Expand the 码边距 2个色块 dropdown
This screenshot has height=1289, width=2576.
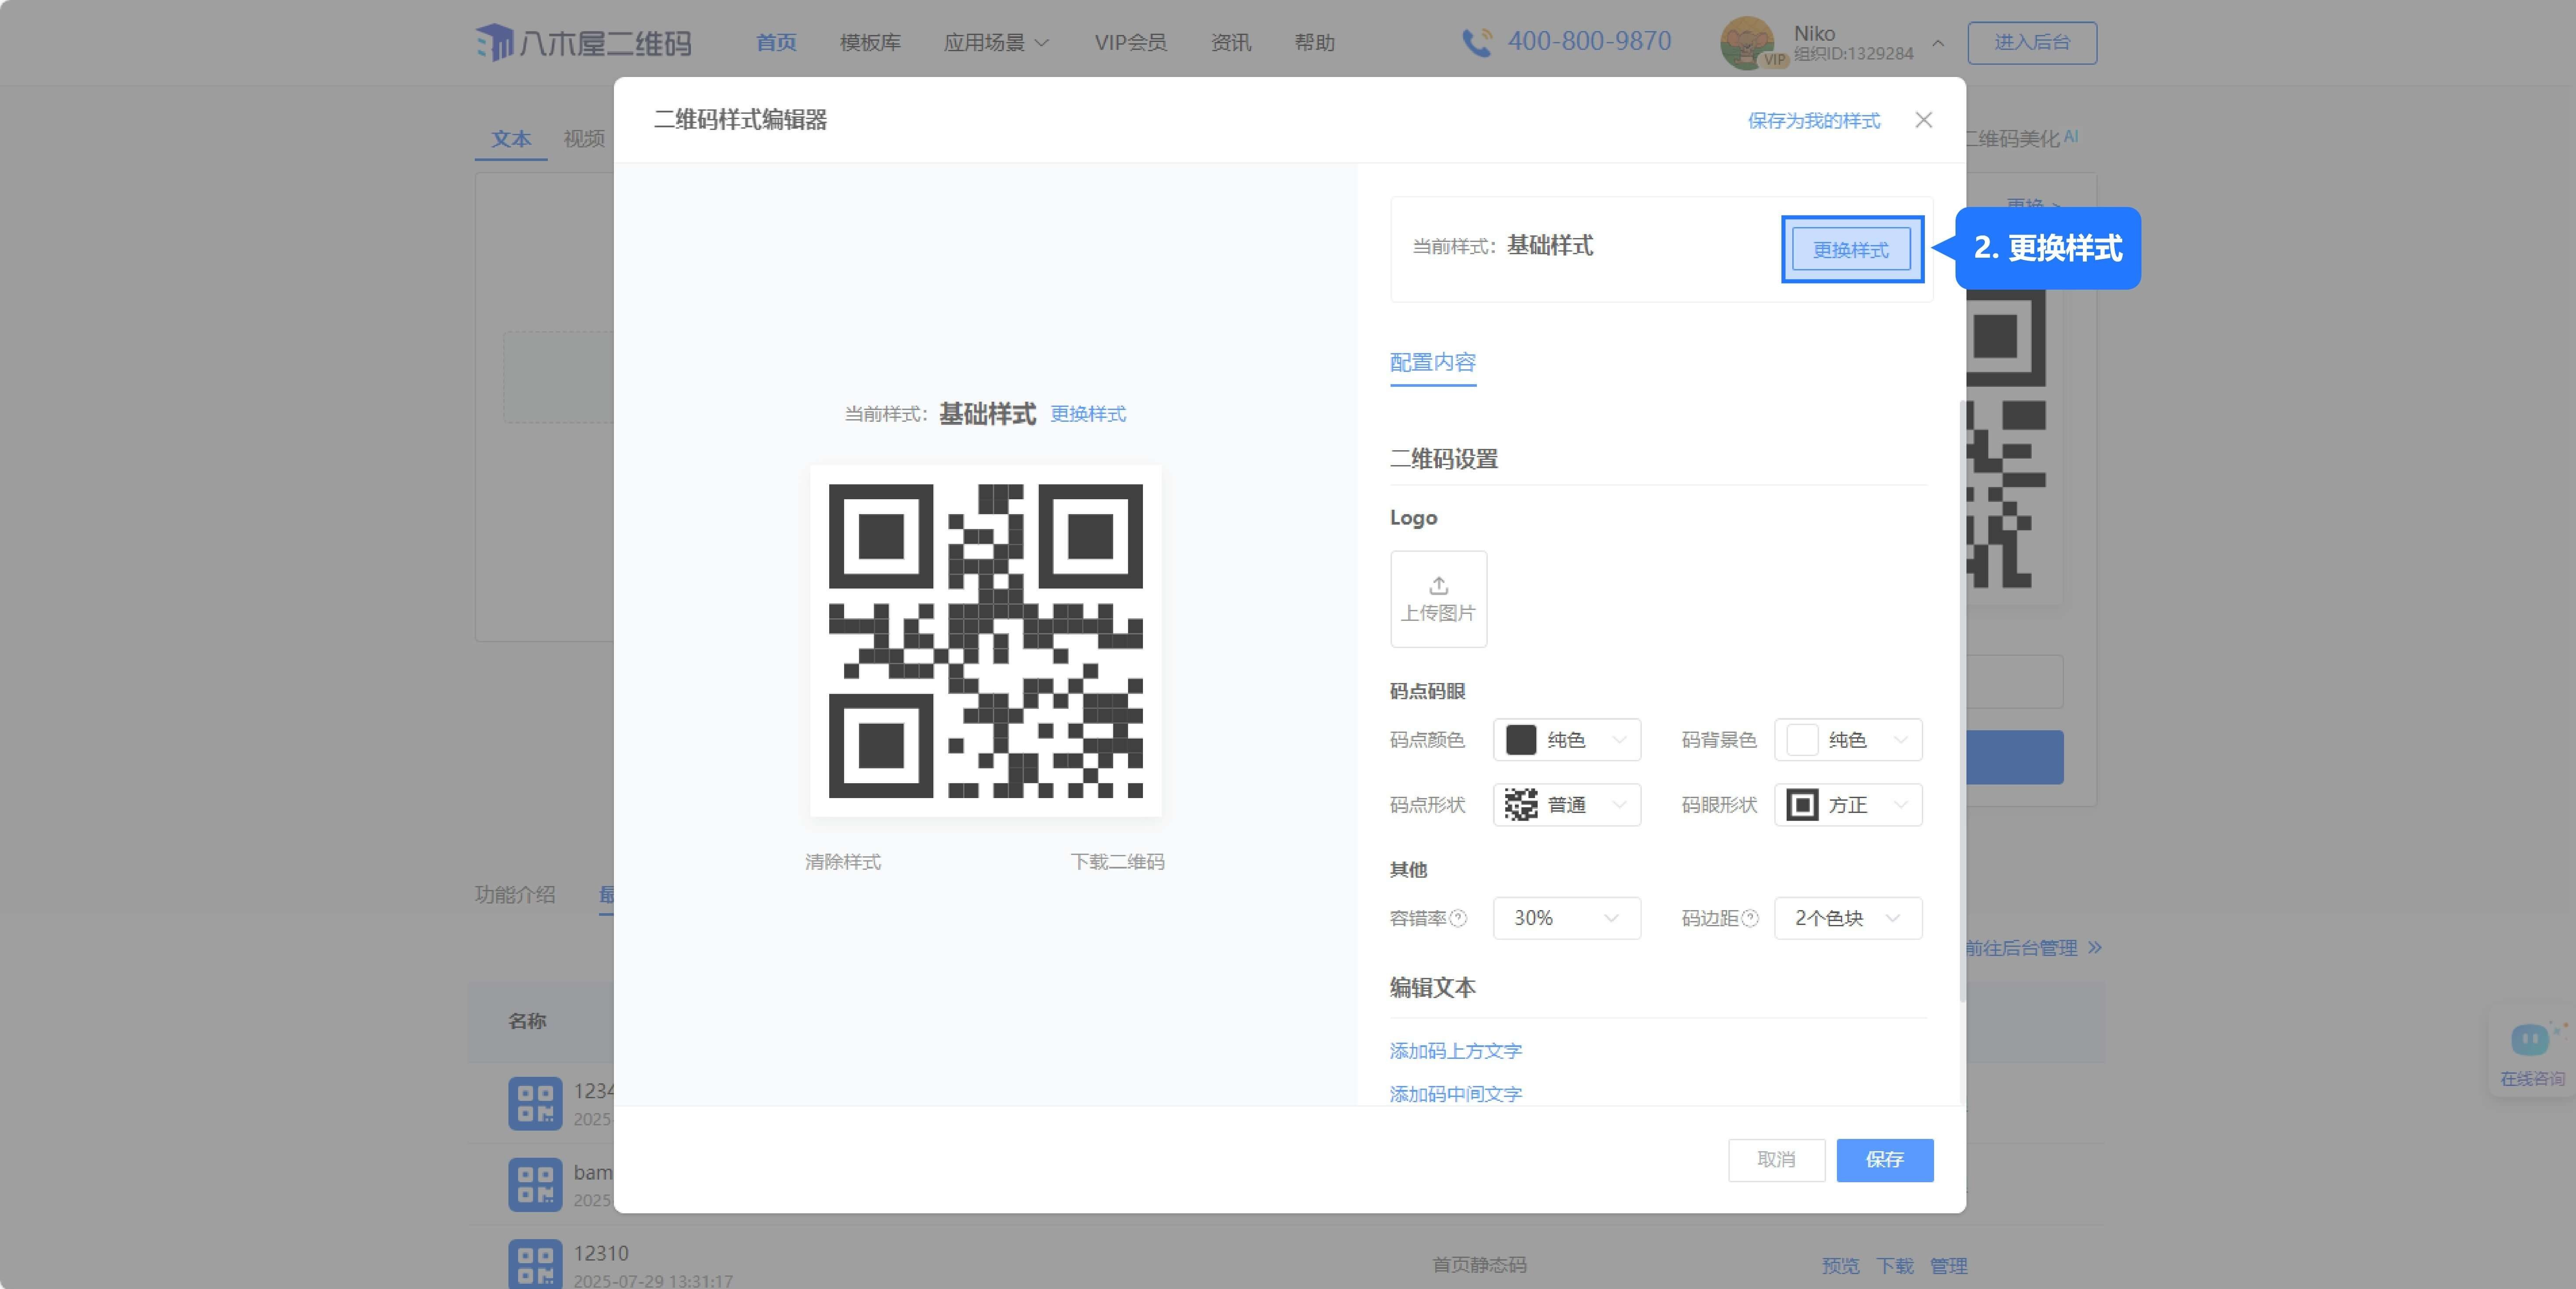click(1847, 918)
